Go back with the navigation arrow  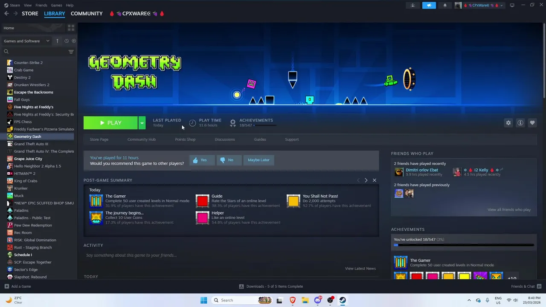(x=6, y=14)
